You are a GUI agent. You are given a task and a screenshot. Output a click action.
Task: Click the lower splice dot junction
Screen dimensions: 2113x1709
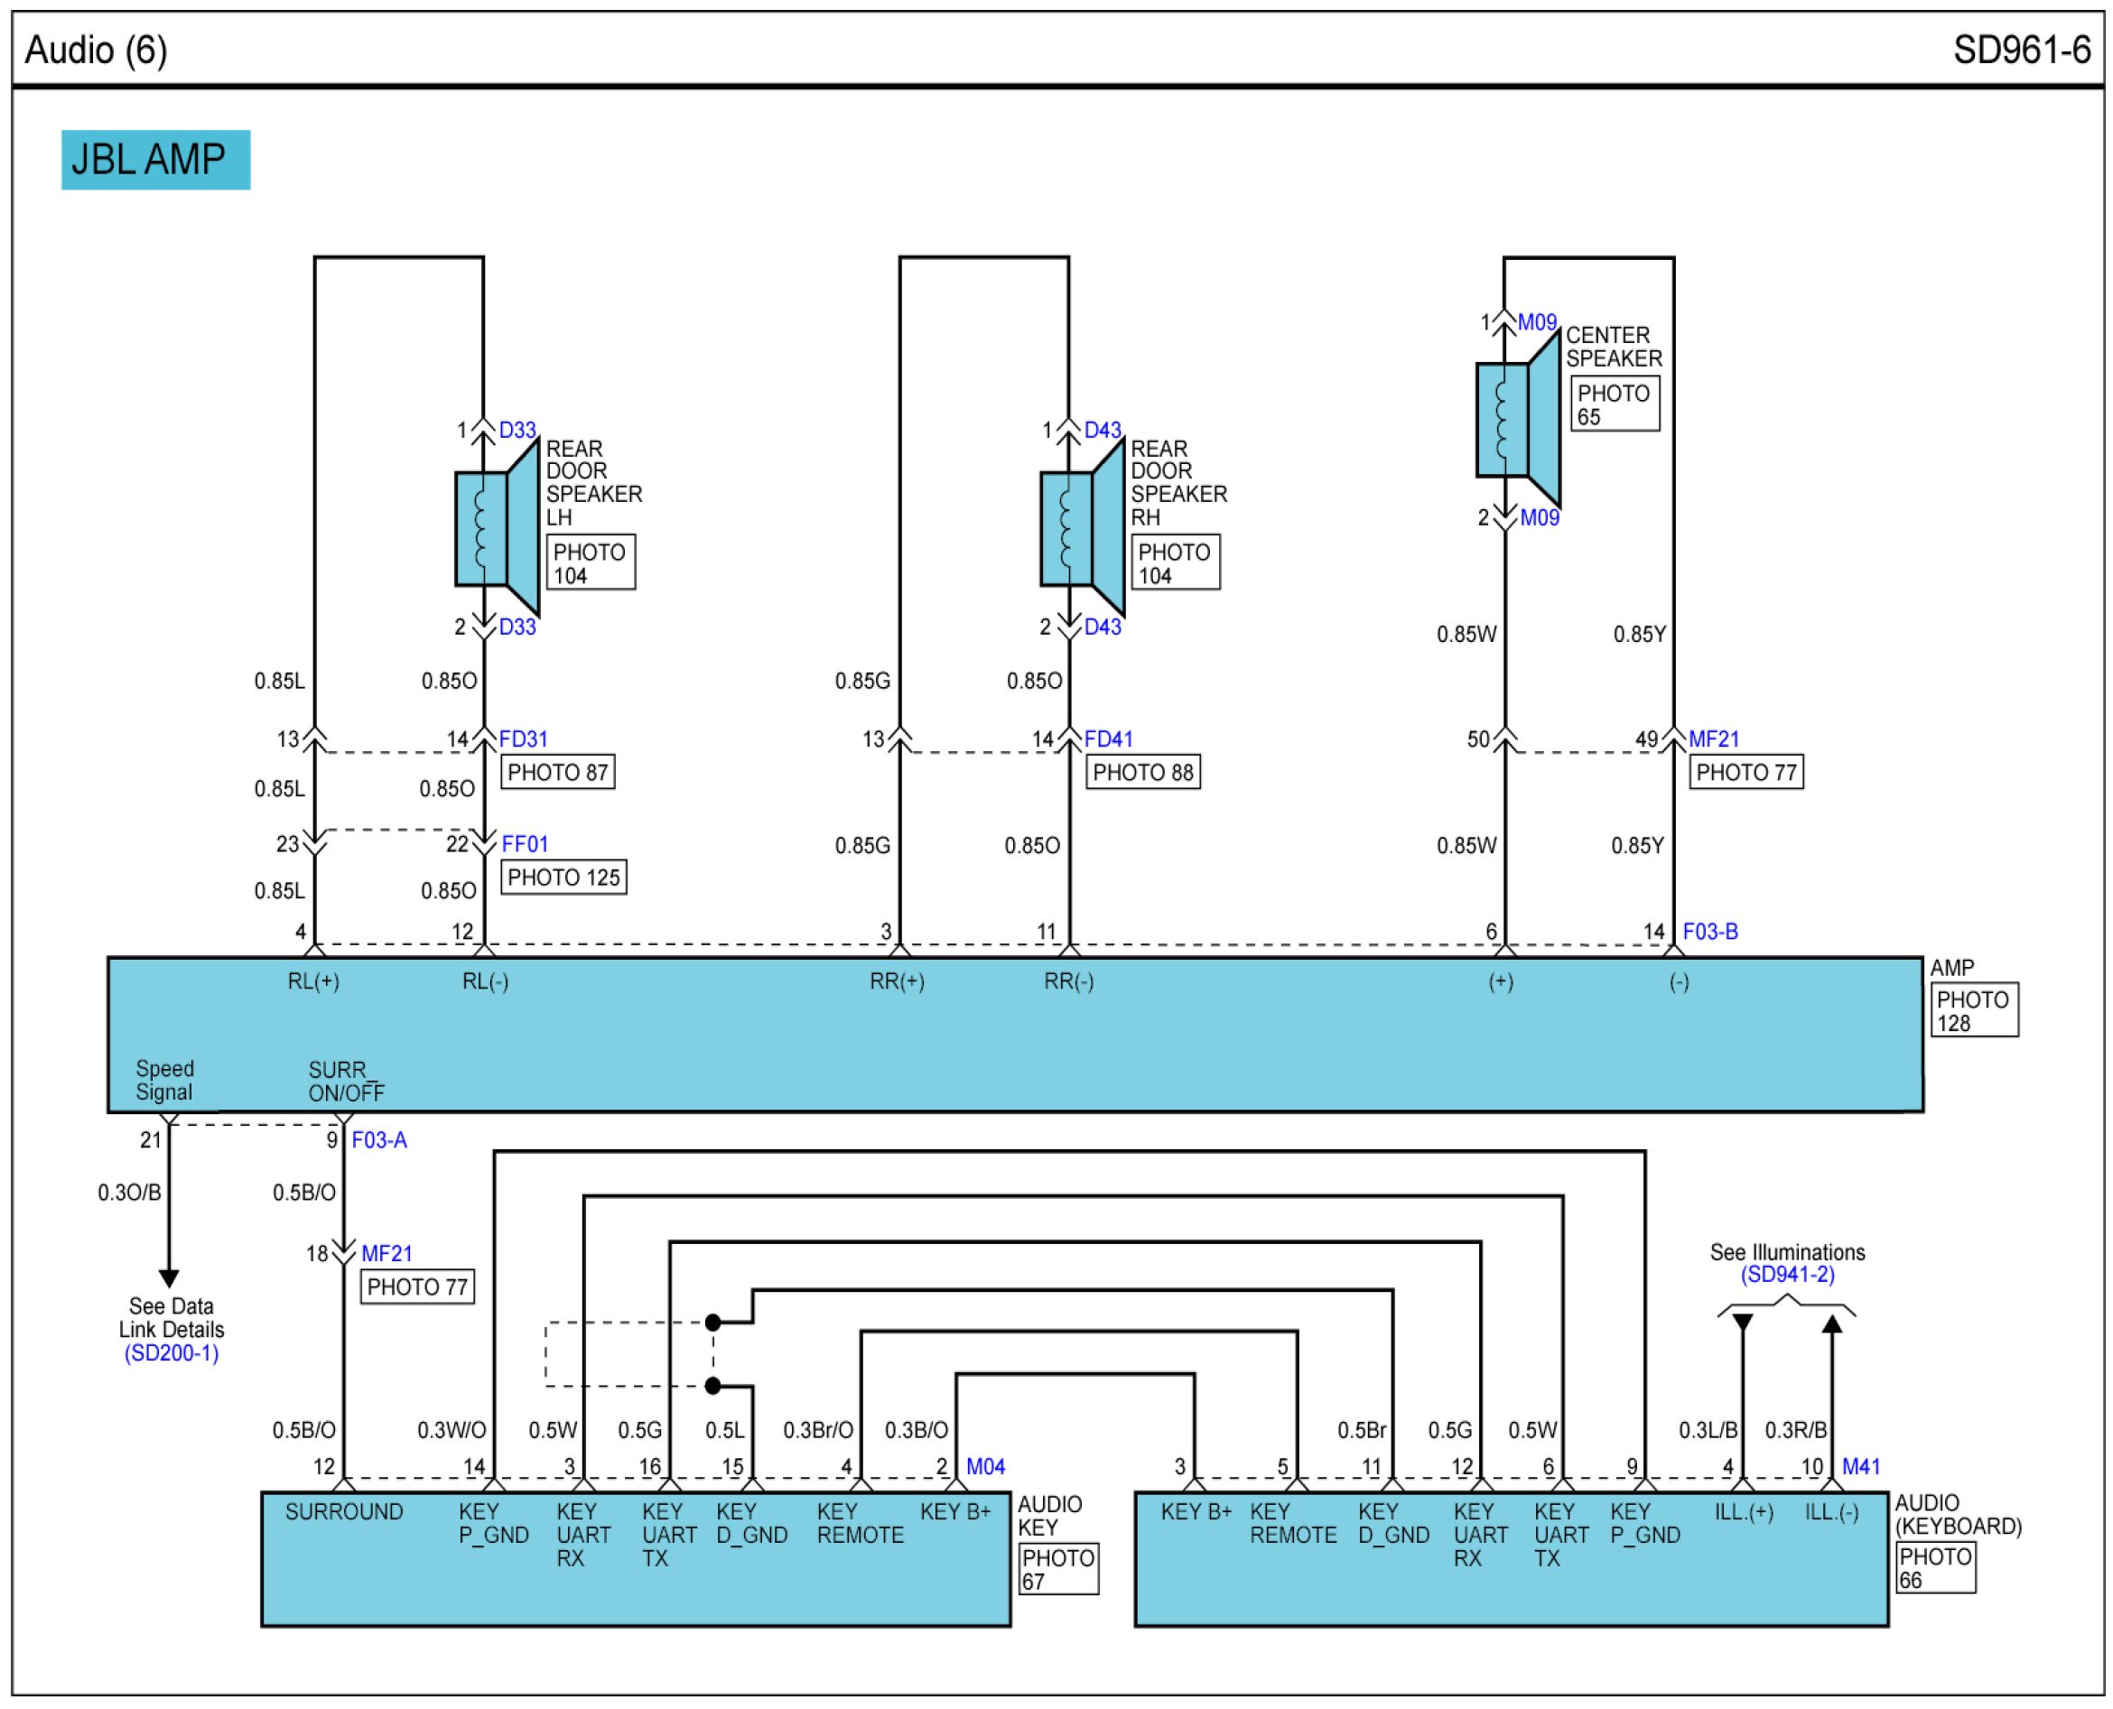712,1386
